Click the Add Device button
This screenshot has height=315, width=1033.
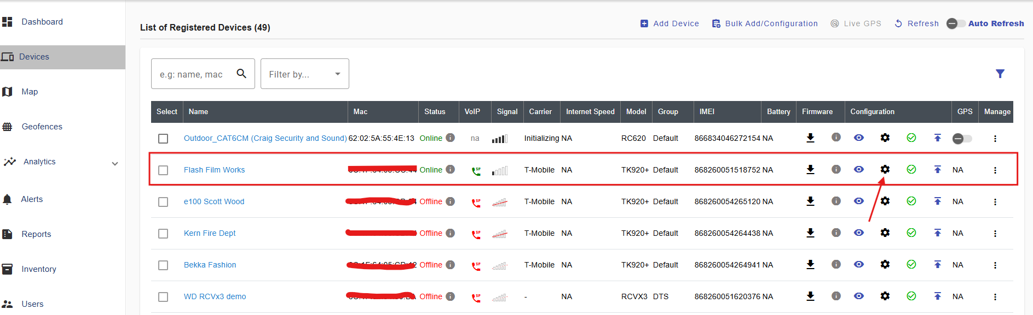(670, 23)
